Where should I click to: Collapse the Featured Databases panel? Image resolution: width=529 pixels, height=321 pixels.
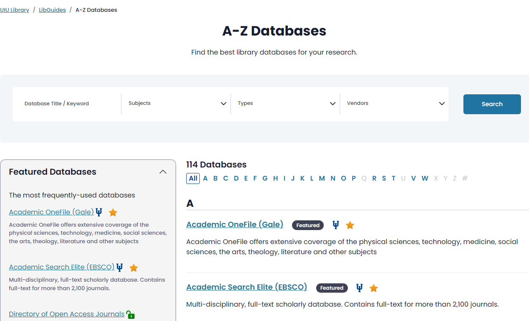163,172
